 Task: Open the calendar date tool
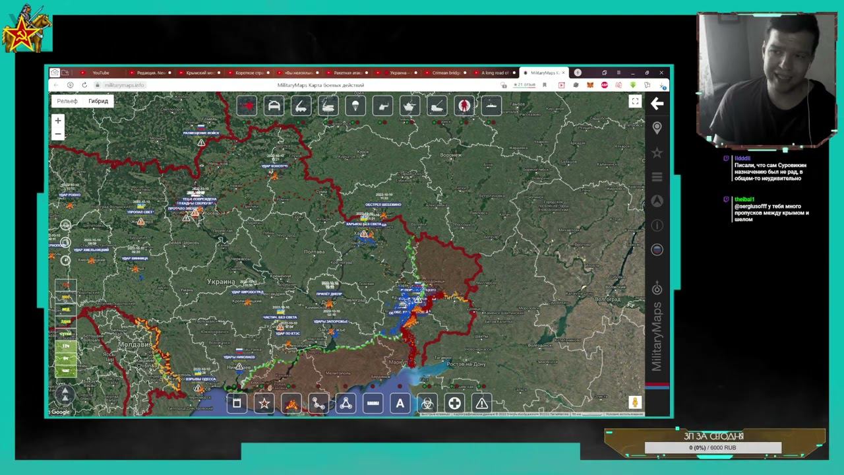click(237, 403)
